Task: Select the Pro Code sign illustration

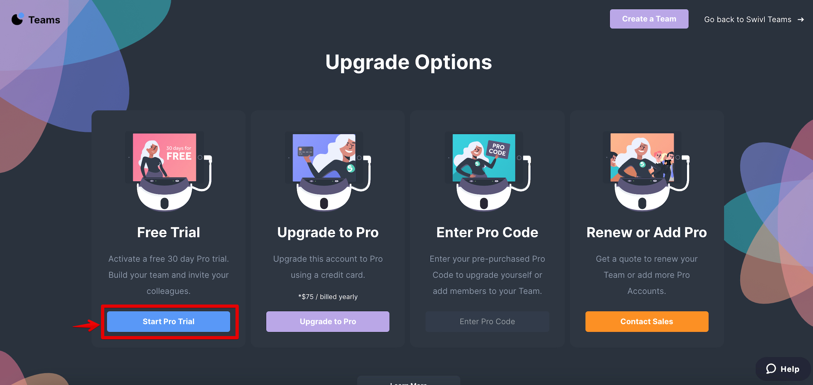Action: click(x=487, y=171)
